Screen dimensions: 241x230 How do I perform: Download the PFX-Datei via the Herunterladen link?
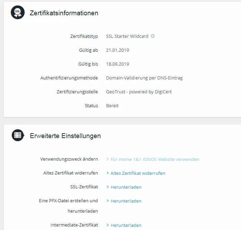(126, 201)
